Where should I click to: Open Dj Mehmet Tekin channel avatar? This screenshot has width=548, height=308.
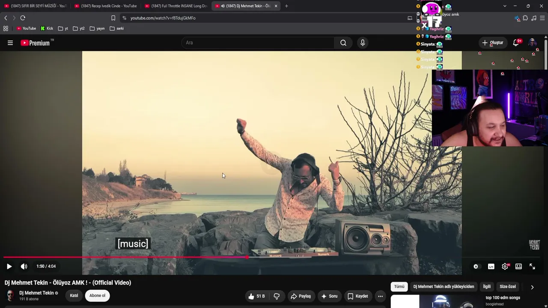(10, 296)
